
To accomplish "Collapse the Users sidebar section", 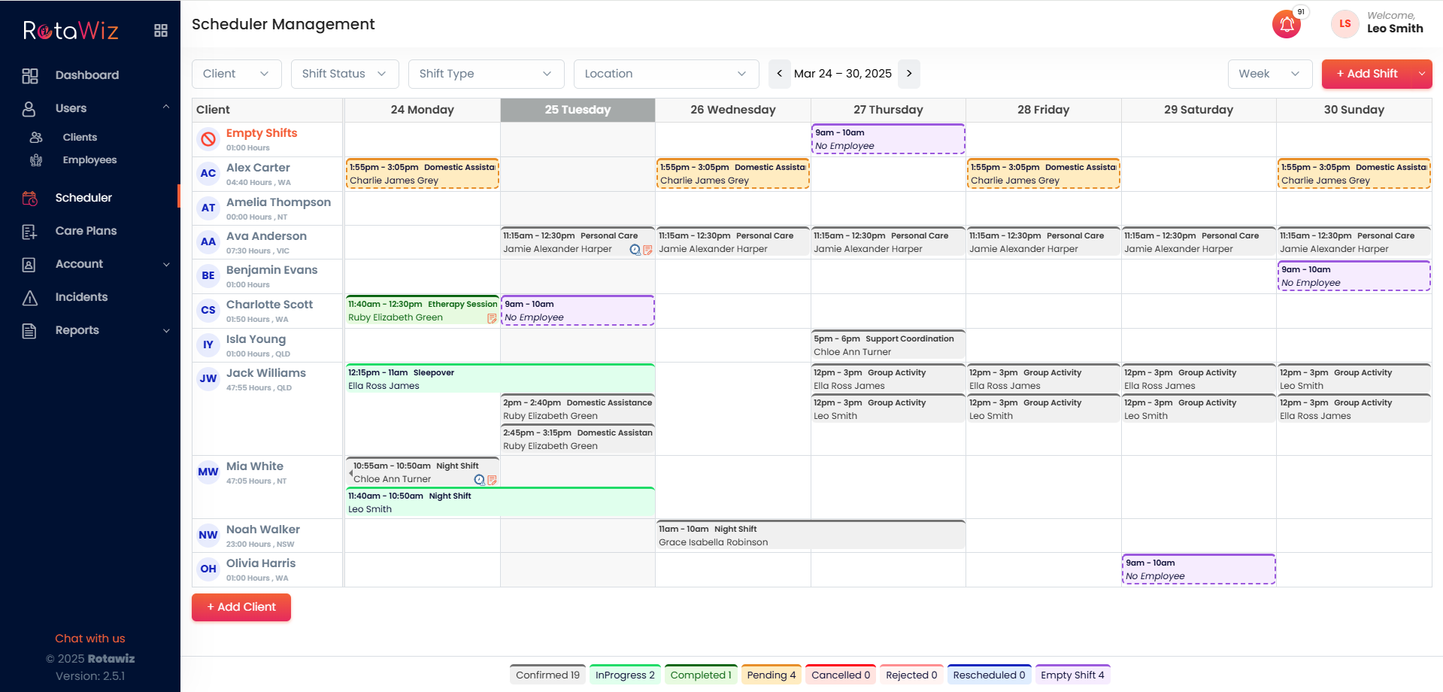I will (x=166, y=108).
